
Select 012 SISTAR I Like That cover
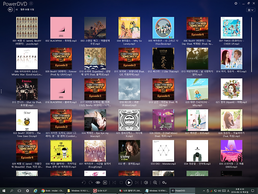coord(163,59)
